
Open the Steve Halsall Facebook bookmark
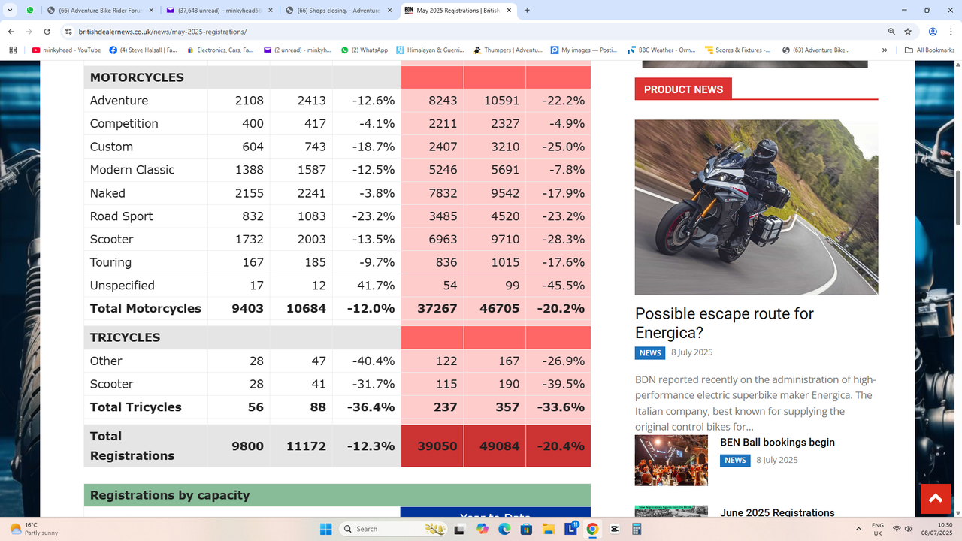click(x=144, y=50)
